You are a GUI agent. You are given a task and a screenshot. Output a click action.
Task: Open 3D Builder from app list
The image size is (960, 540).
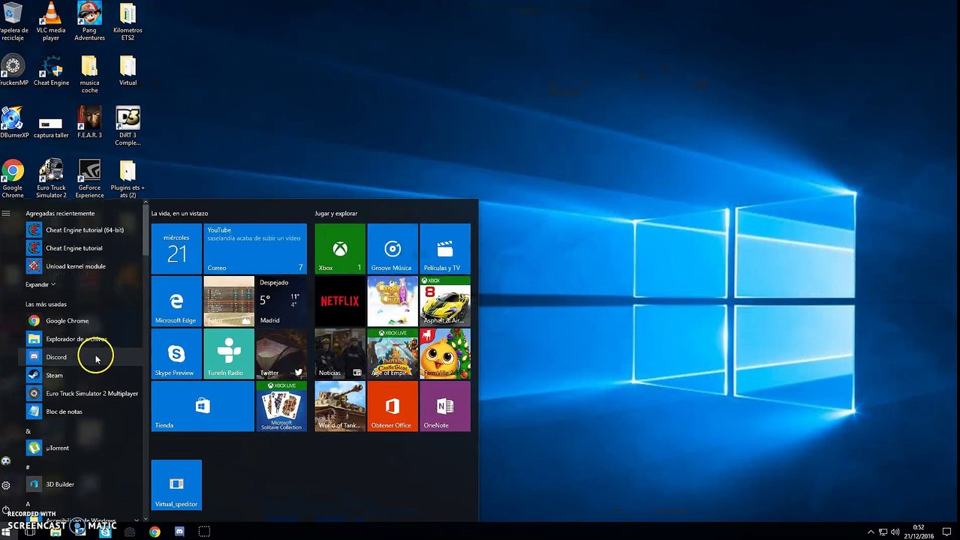83,484
